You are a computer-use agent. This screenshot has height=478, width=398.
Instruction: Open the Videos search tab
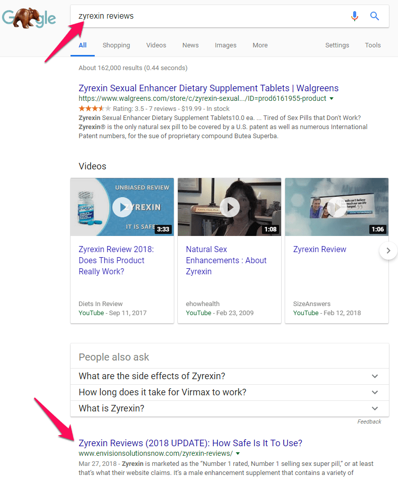pos(156,45)
